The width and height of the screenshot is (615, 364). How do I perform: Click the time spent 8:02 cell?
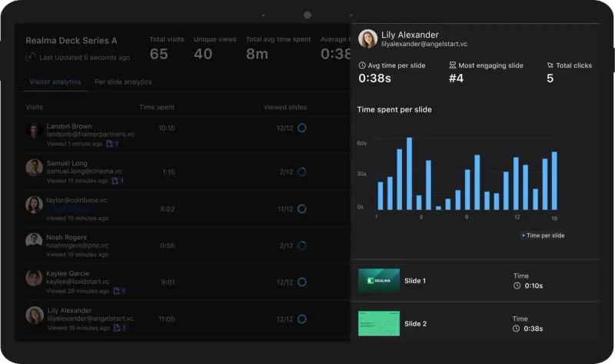[x=168, y=209]
